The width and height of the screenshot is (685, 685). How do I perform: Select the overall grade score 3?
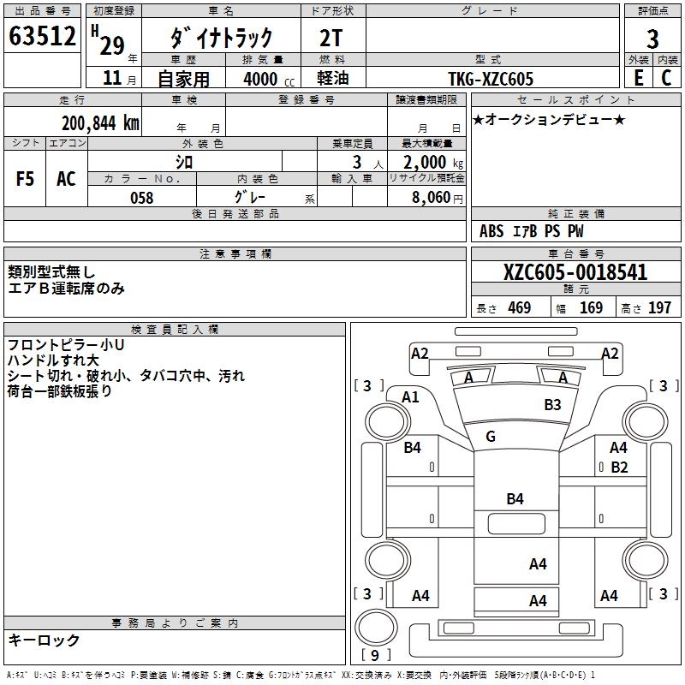pyautogui.click(x=652, y=39)
